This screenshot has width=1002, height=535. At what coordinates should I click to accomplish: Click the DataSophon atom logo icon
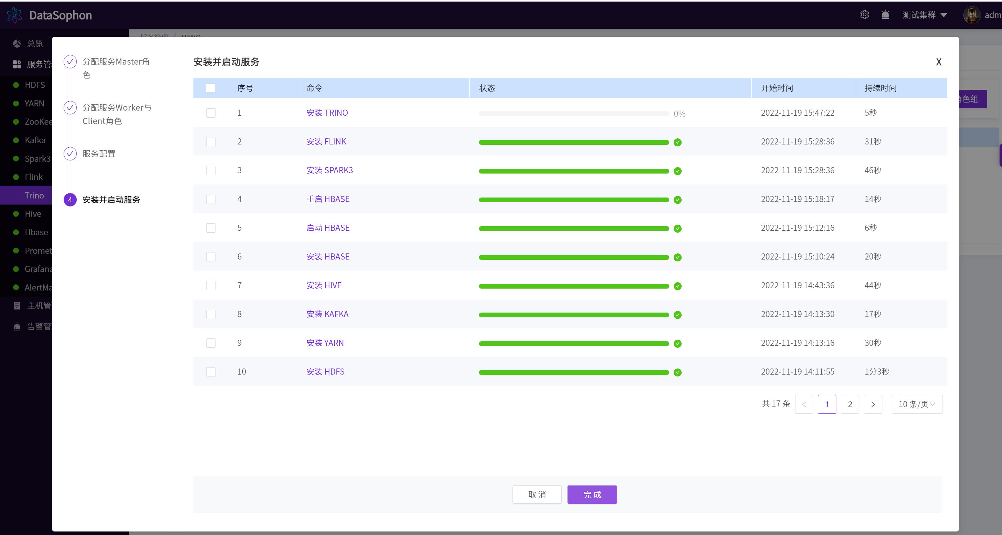coord(14,15)
